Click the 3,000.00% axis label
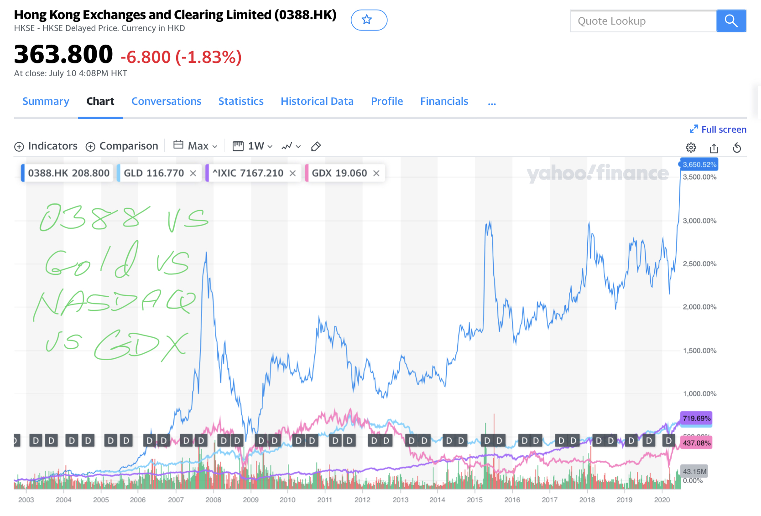The image size is (761, 516). pos(699,221)
